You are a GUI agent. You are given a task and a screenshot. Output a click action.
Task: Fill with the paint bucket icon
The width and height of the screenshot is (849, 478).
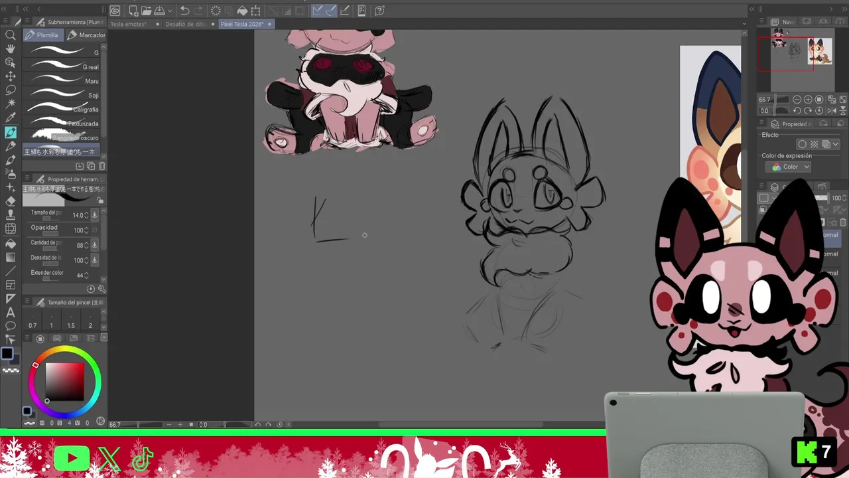click(242, 11)
